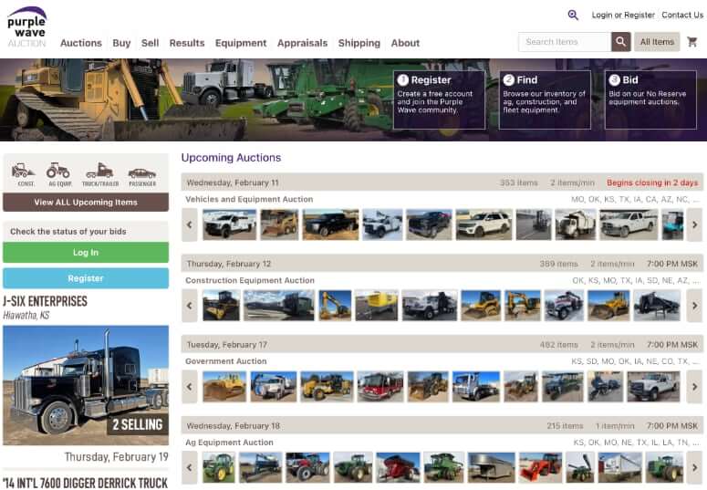707x490 pixels.
Task: Open the Purple Wave Auction logo
Action: [26, 27]
